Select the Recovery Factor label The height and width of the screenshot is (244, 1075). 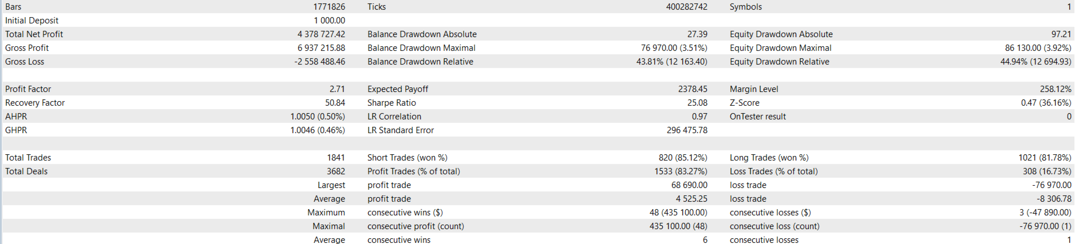(x=35, y=103)
